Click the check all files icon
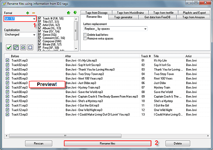 [23, 47]
